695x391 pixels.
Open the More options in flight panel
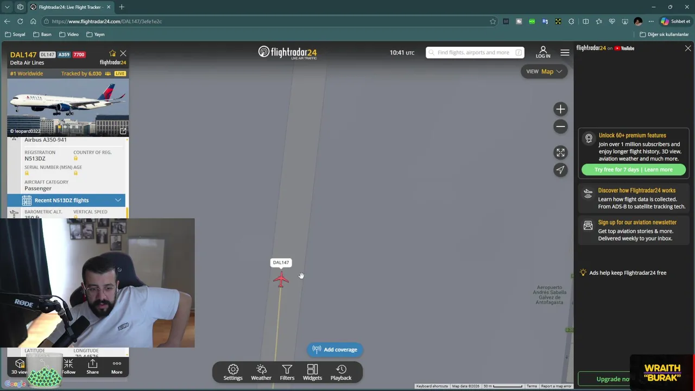click(117, 367)
